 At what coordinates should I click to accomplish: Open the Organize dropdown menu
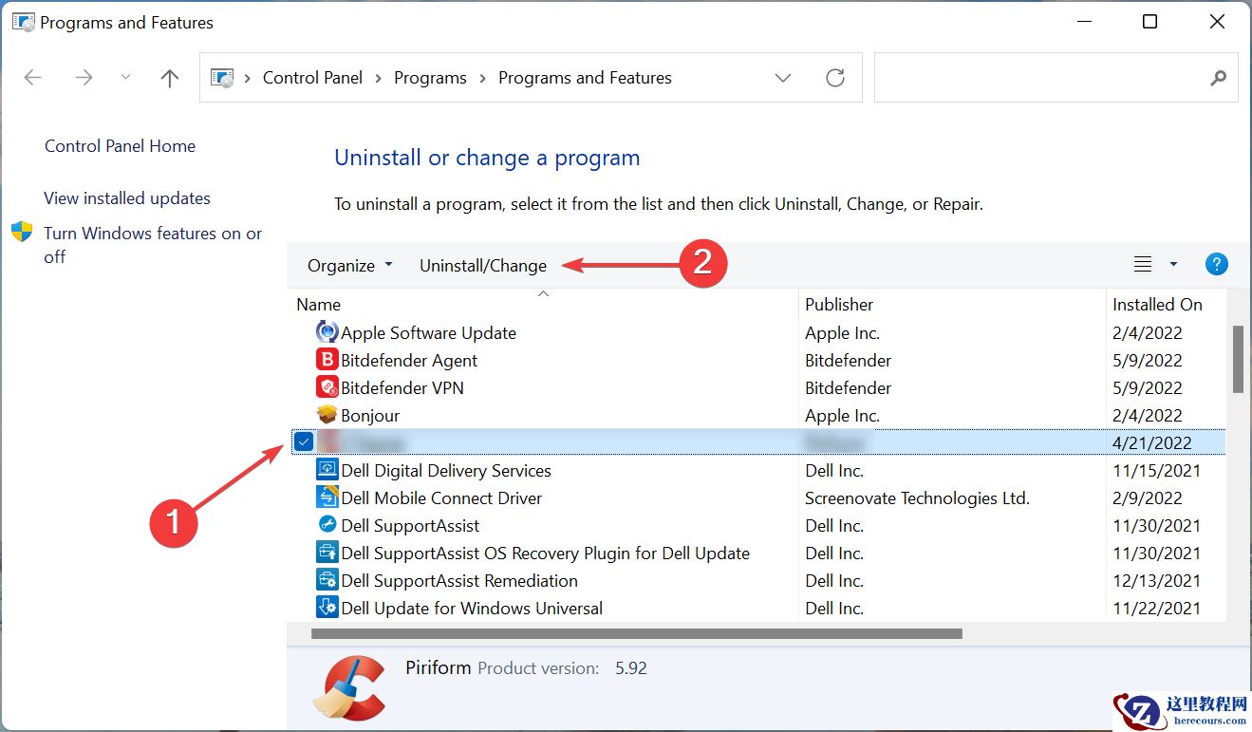click(348, 266)
